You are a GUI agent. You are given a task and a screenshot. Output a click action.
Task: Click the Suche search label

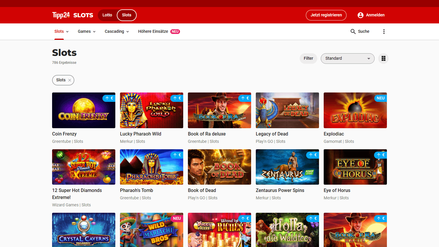coord(363,32)
